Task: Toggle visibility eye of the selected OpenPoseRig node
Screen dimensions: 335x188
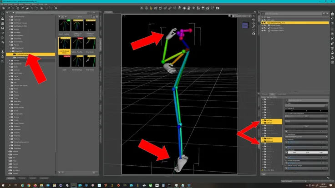Action: pos(263,23)
